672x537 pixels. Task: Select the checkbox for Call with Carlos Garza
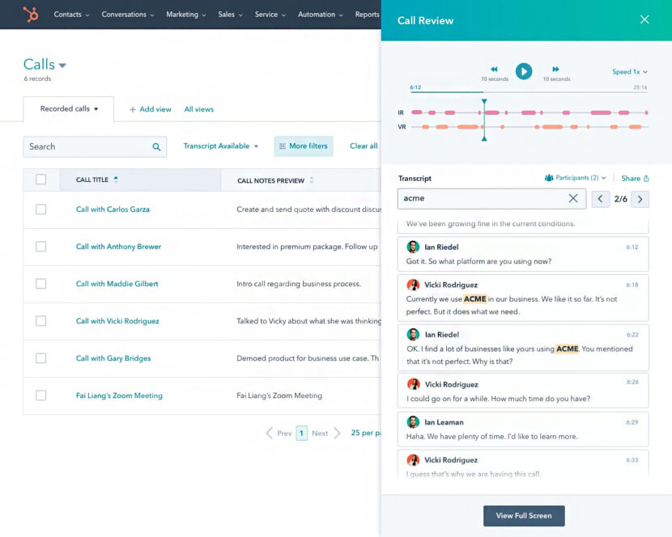[x=40, y=209]
